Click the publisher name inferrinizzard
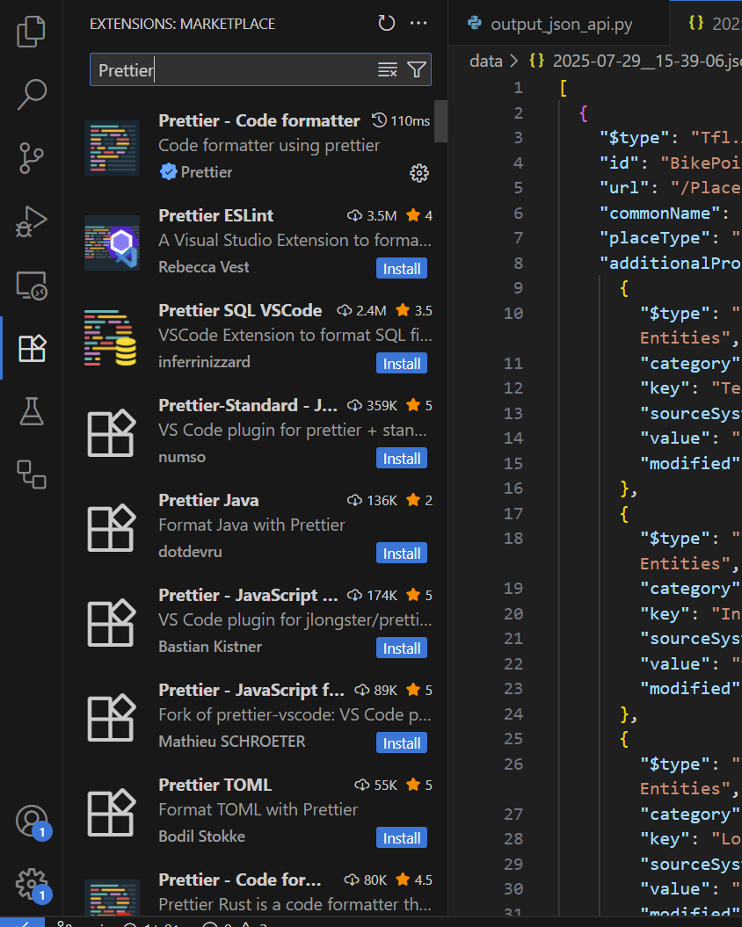 (x=204, y=362)
